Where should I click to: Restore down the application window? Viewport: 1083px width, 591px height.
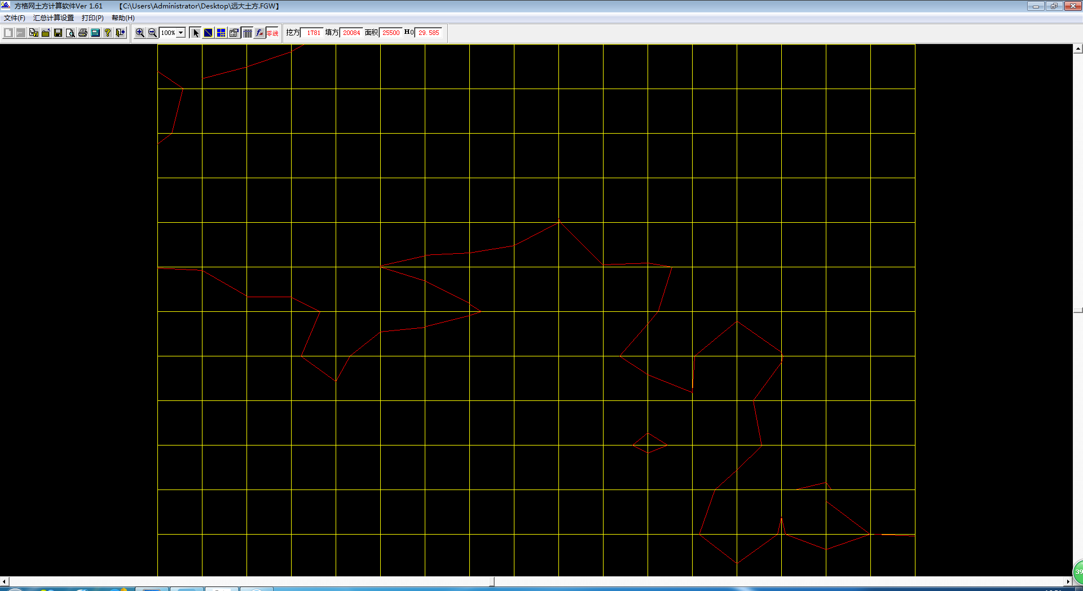(1054, 6)
